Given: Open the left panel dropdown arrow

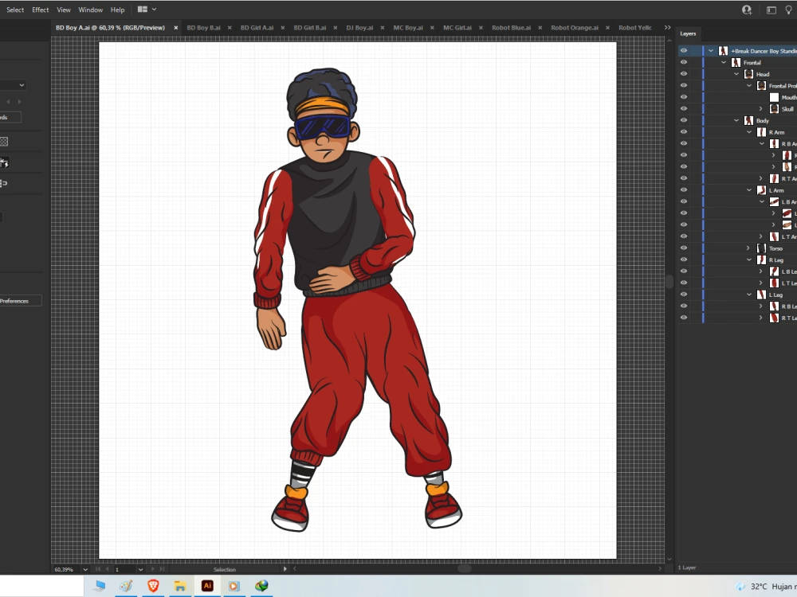Looking at the screenshot, I should click(22, 85).
